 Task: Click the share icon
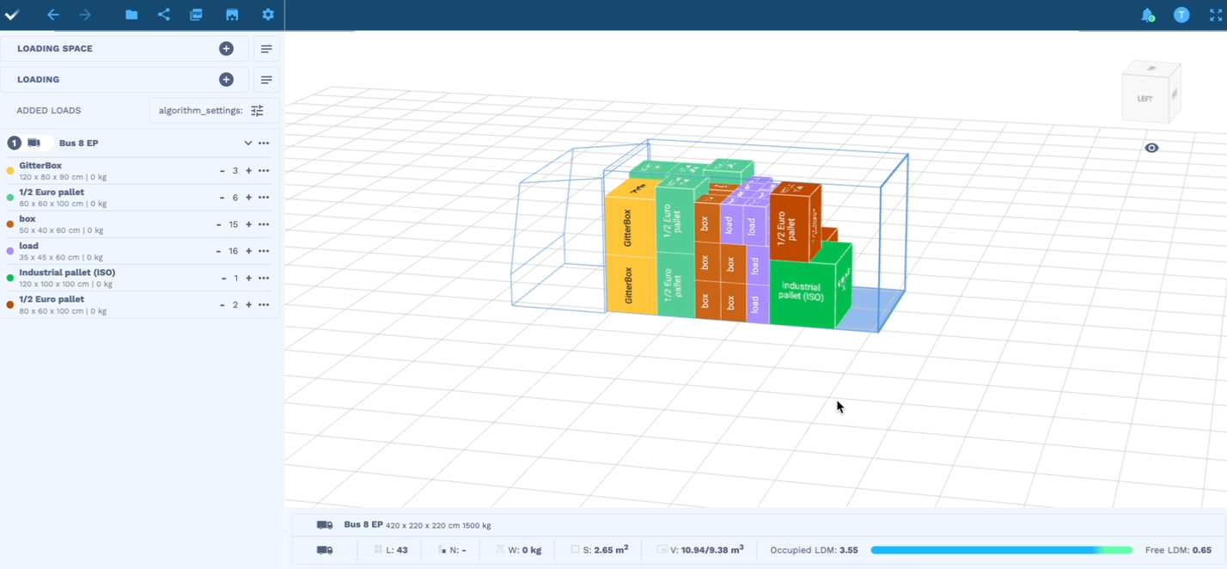[164, 15]
